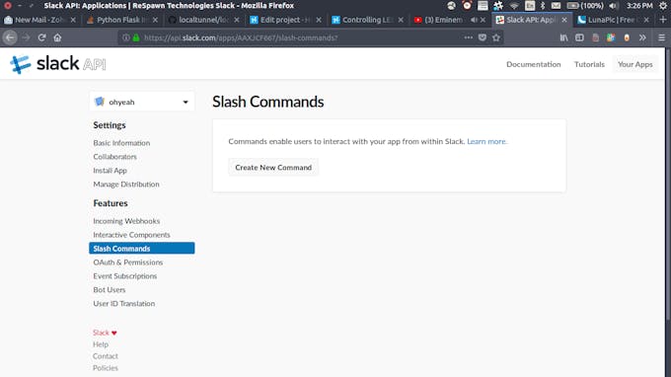671x377 pixels.
Task: Open Bluetooth indicator in top panel
Action: [x=543, y=6]
